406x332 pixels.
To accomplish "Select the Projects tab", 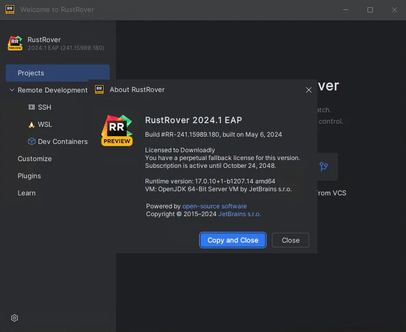I will click(58, 73).
